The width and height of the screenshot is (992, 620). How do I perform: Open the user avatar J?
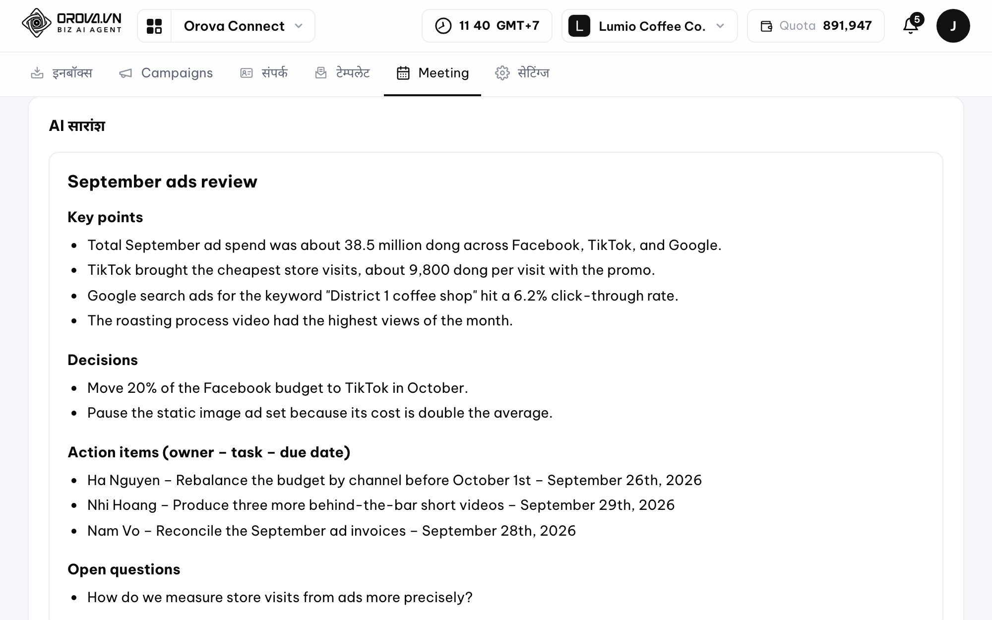(x=953, y=26)
